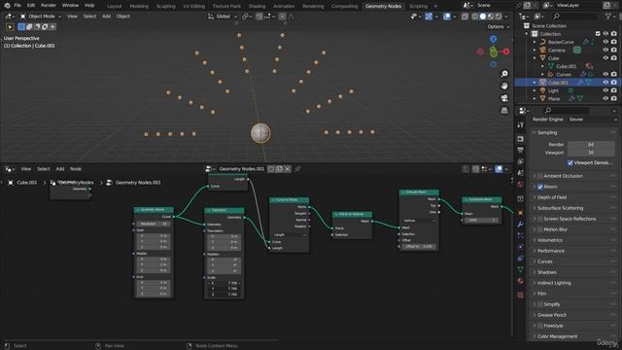Open the Tool properties tab icon
The width and height of the screenshot is (622, 350).
click(520, 124)
